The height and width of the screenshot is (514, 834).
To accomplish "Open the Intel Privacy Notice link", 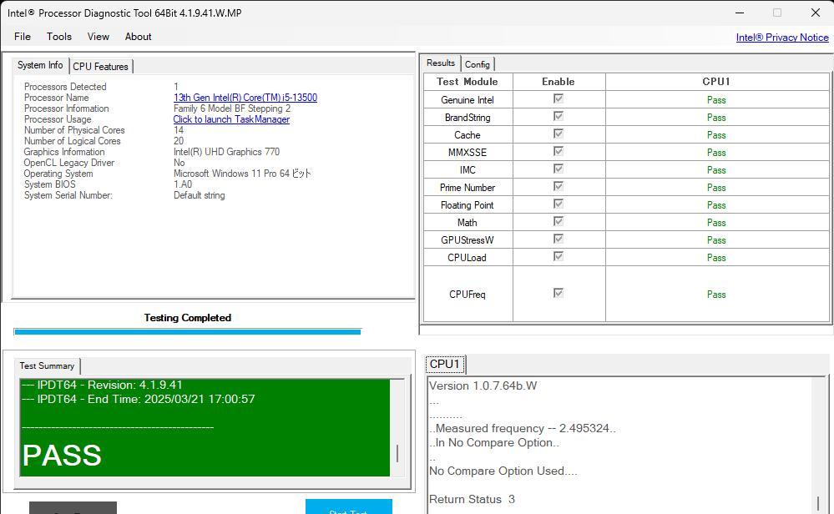I will click(x=782, y=38).
